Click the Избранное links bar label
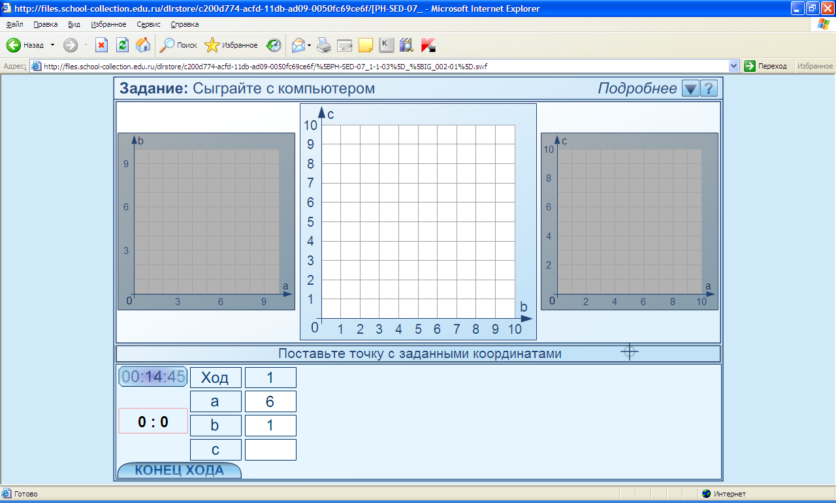This screenshot has width=836, height=503. 814,66
